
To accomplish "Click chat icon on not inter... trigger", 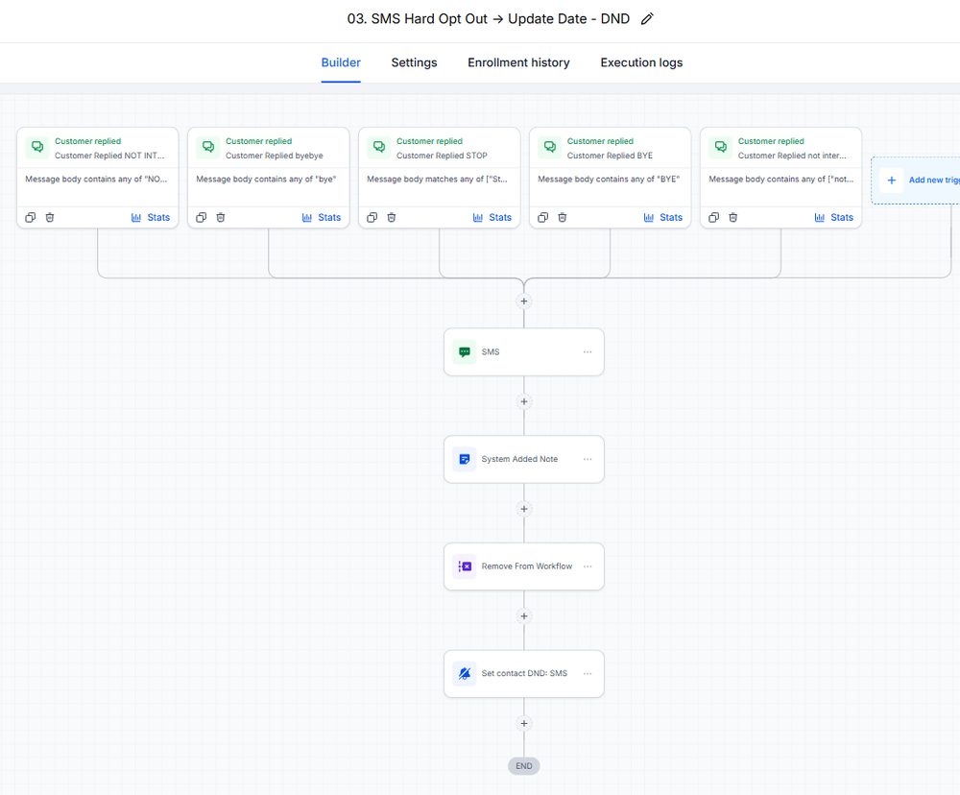I will 721,147.
